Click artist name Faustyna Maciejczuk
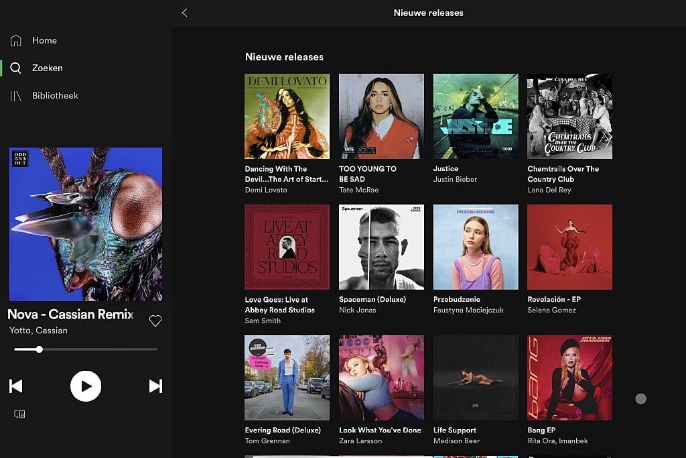This screenshot has width=686, height=458. coord(468,310)
